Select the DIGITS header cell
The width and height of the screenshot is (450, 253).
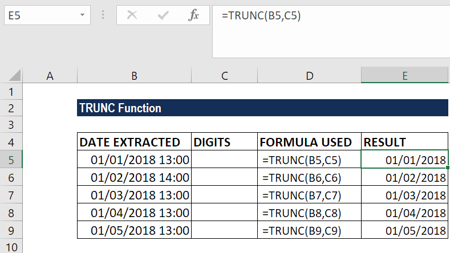coord(224,142)
